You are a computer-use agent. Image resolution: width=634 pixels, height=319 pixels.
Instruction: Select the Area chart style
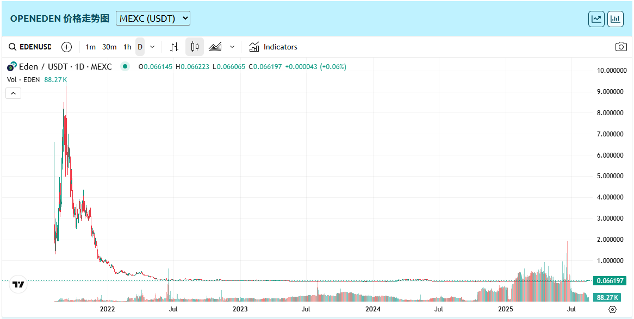(215, 47)
